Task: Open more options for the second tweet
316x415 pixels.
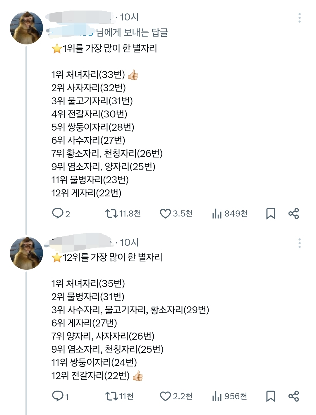Action: [299, 243]
